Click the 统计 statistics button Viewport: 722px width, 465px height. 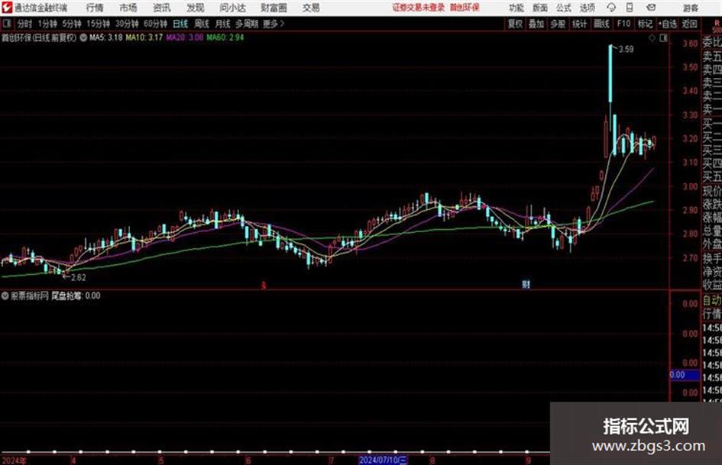coord(579,24)
